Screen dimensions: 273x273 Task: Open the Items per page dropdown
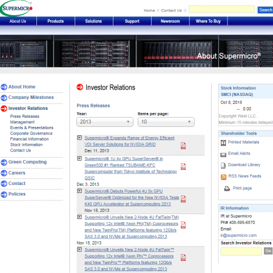coord(166,122)
